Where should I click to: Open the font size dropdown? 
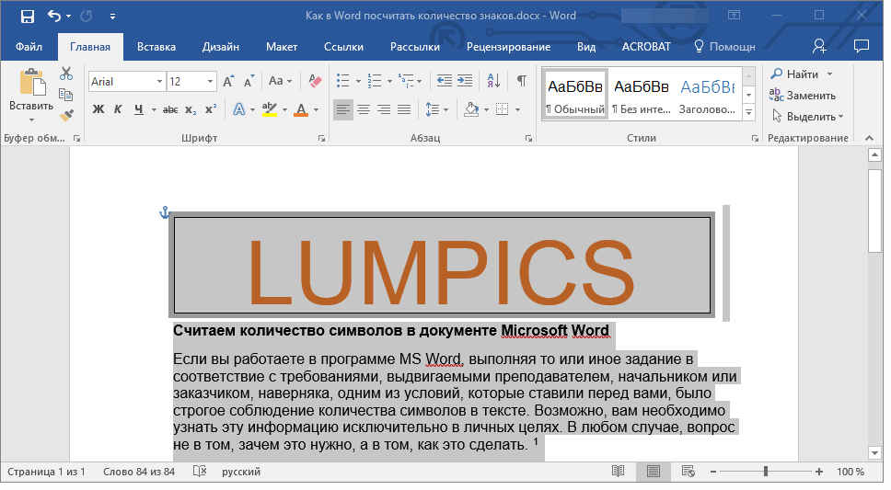click(211, 81)
